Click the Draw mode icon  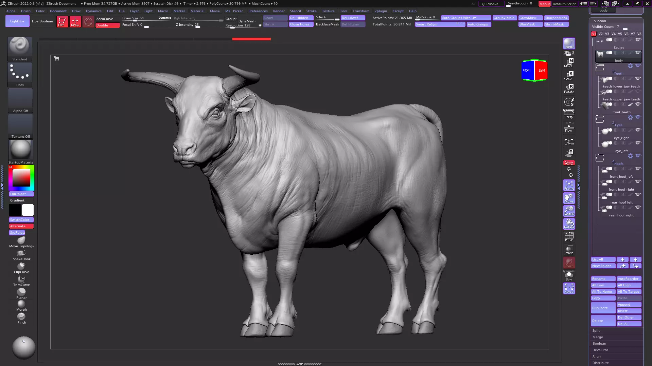75,22
